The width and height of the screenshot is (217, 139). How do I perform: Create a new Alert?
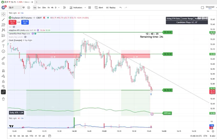pyautogui.click(x=99, y=8)
